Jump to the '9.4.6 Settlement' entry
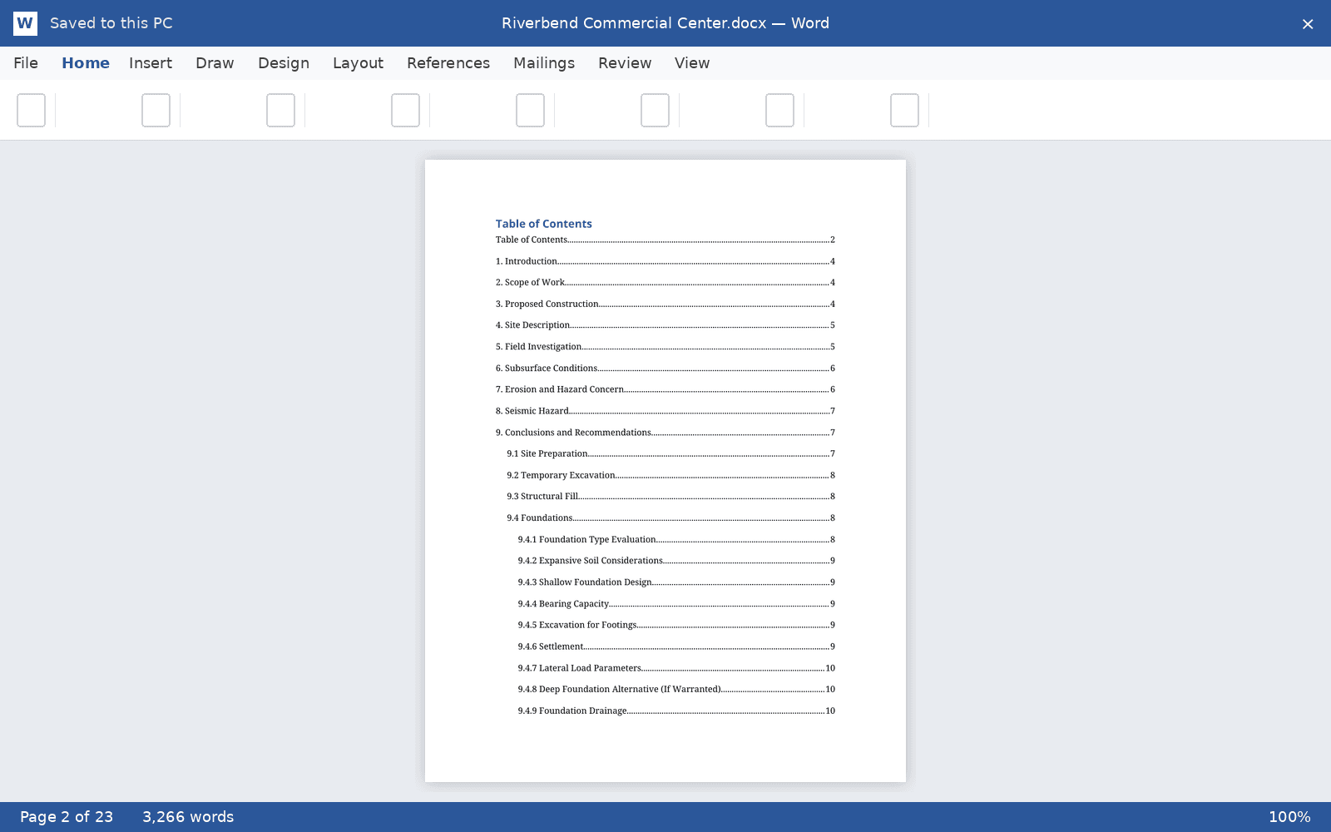 (676, 646)
